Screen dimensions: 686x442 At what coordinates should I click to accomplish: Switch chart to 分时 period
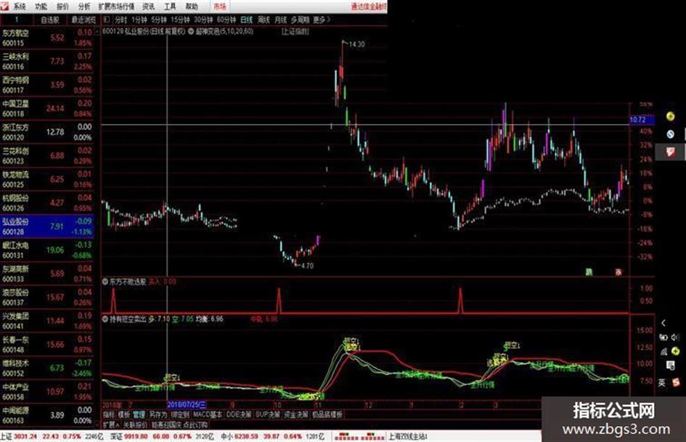click(x=121, y=20)
